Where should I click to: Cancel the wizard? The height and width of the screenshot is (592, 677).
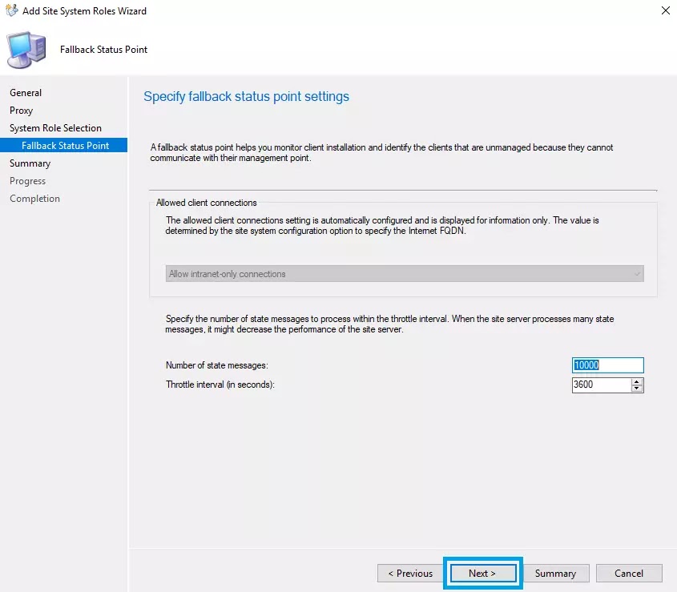click(629, 574)
